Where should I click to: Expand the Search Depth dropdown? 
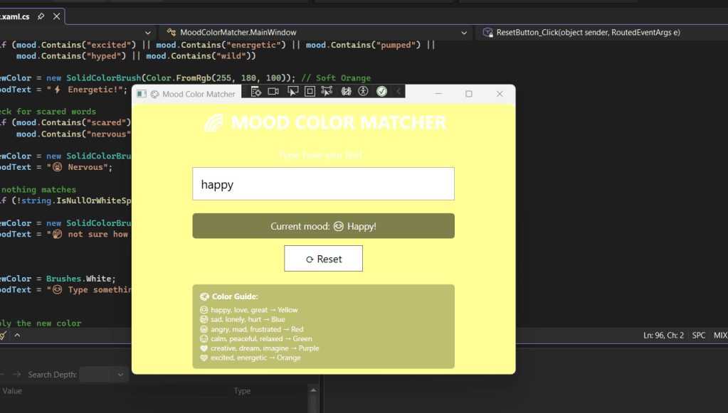103,375
